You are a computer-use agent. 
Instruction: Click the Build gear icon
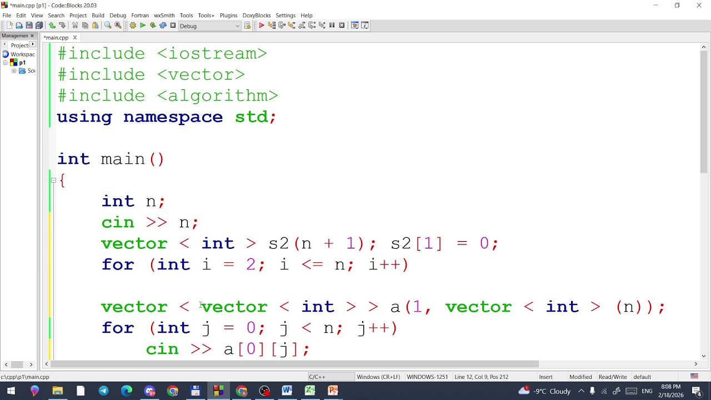pos(133,26)
